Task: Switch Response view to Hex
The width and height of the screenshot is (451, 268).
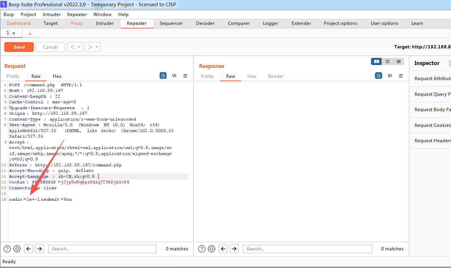Action: pos(252,76)
